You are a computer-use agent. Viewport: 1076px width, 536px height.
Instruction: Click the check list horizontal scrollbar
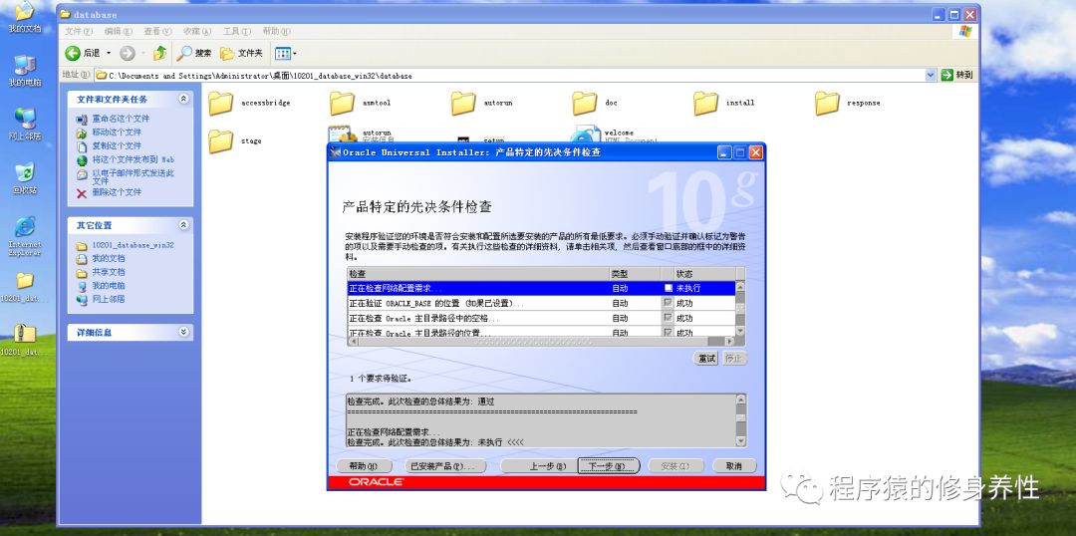541,341
